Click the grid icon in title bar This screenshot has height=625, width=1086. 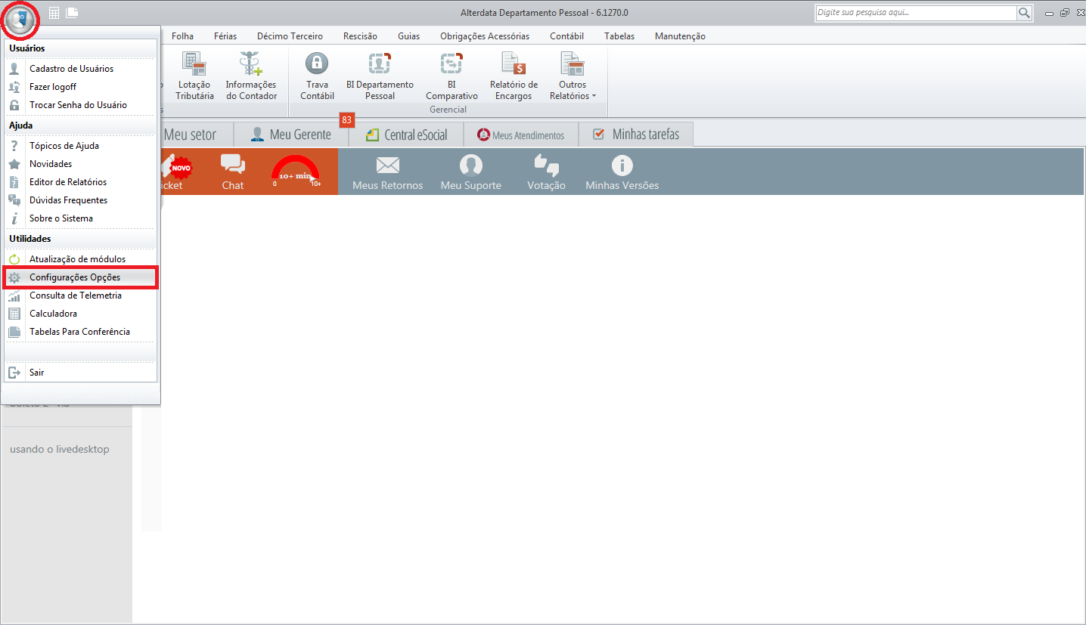pos(54,13)
